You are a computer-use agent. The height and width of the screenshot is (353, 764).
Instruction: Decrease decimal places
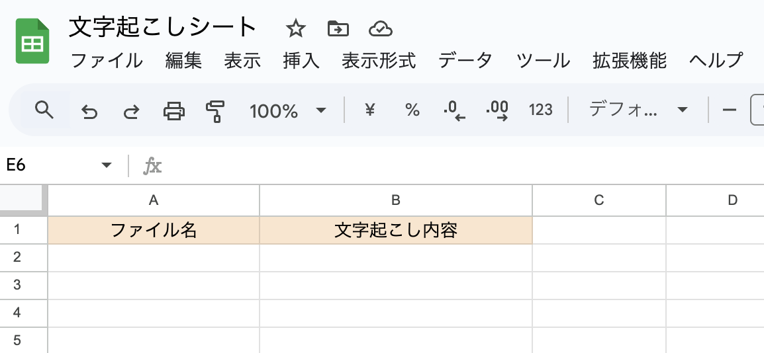click(x=454, y=110)
